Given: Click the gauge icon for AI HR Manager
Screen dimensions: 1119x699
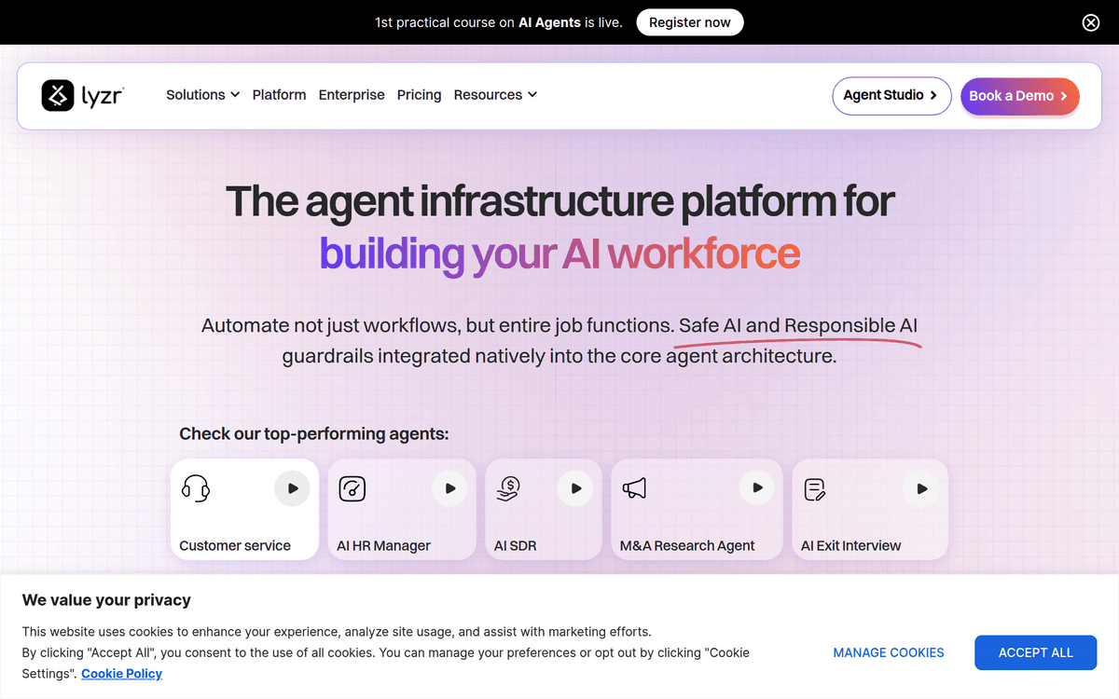Looking at the screenshot, I should pyautogui.click(x=352, y=488).
